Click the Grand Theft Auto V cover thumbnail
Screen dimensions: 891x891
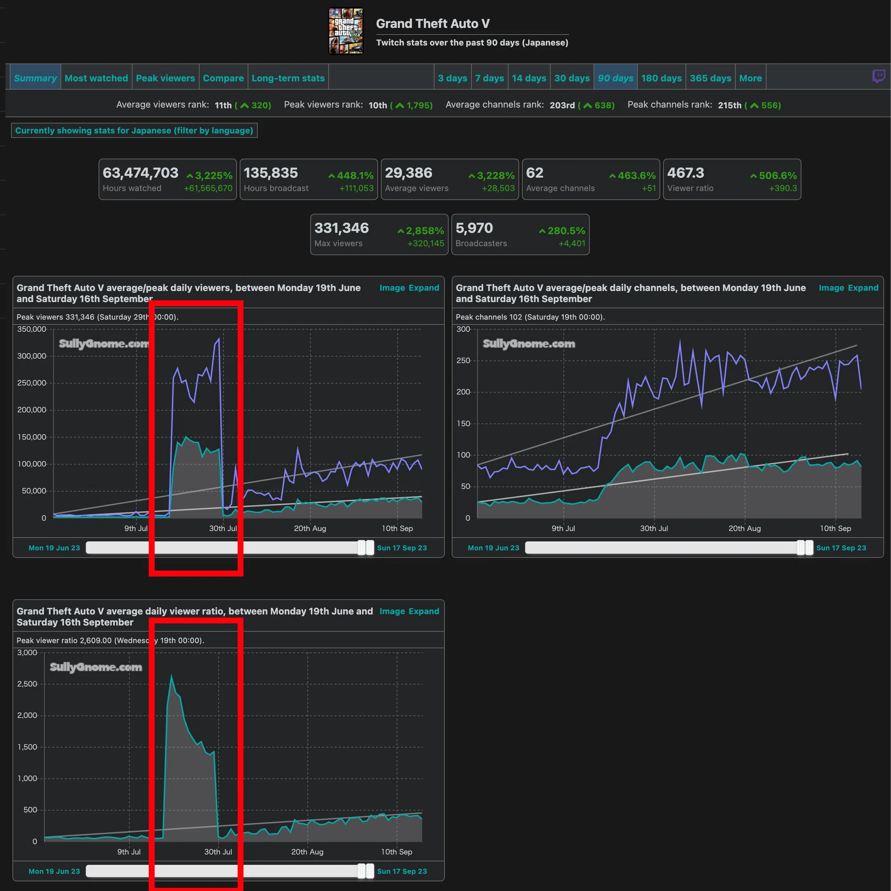pyautogui.click(x=346, y=31)
